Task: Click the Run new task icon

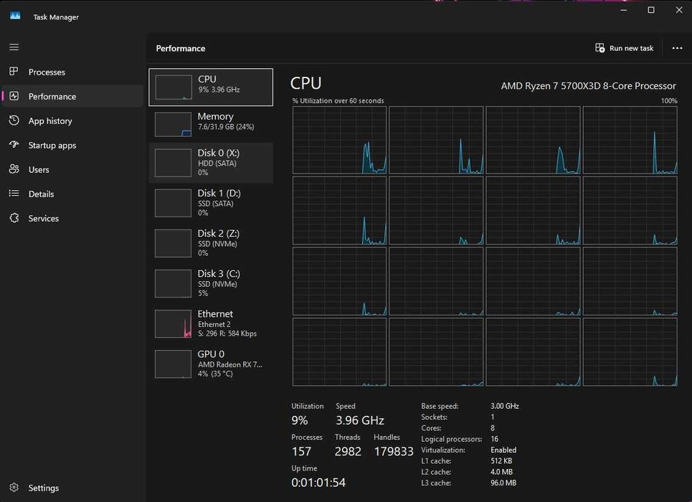Action: click(599, 47)
